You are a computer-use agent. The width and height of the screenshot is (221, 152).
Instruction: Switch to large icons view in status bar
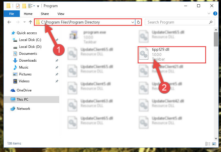tap(214, 144)
